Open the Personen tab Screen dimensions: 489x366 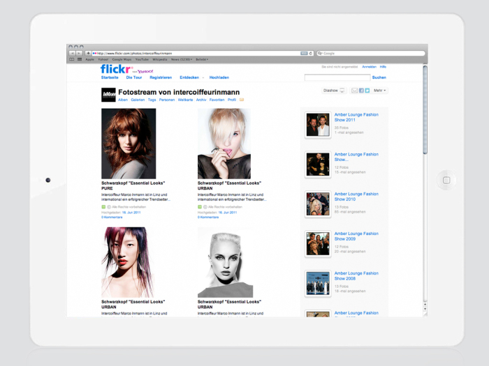point(167,100)
